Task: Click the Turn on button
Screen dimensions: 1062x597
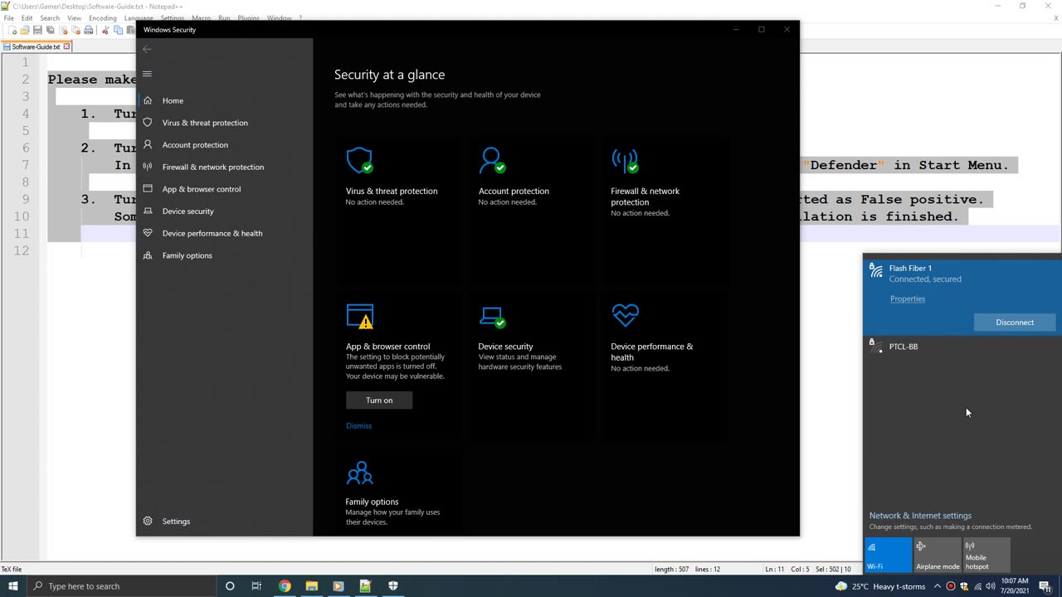Action: click(379, 400)
